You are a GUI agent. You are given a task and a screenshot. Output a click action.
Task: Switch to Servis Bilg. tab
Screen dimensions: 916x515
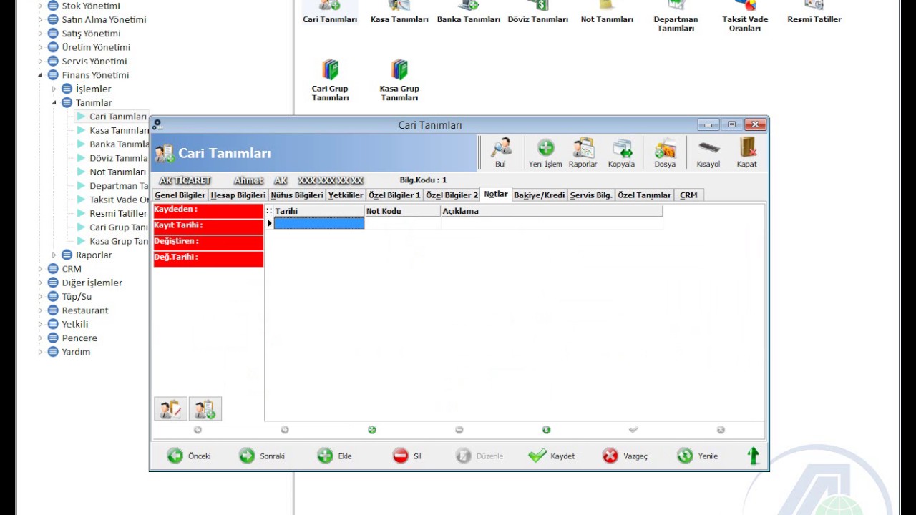(x=591, y=195)
